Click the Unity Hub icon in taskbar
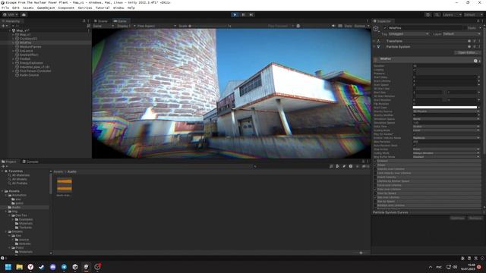The width and height of the screenshot is (486, 273). pyautogui.click(x=75, y=267)
